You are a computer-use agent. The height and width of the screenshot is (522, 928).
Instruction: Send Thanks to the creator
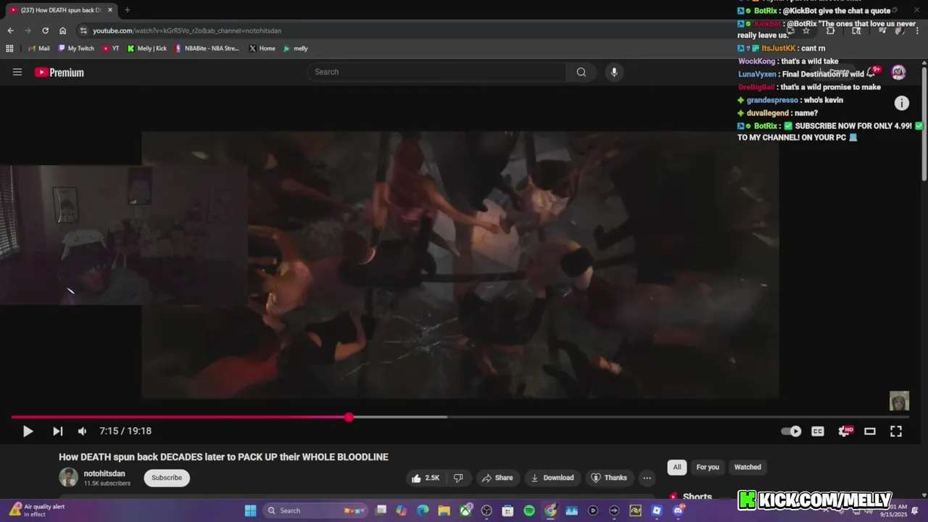point(609,478)
